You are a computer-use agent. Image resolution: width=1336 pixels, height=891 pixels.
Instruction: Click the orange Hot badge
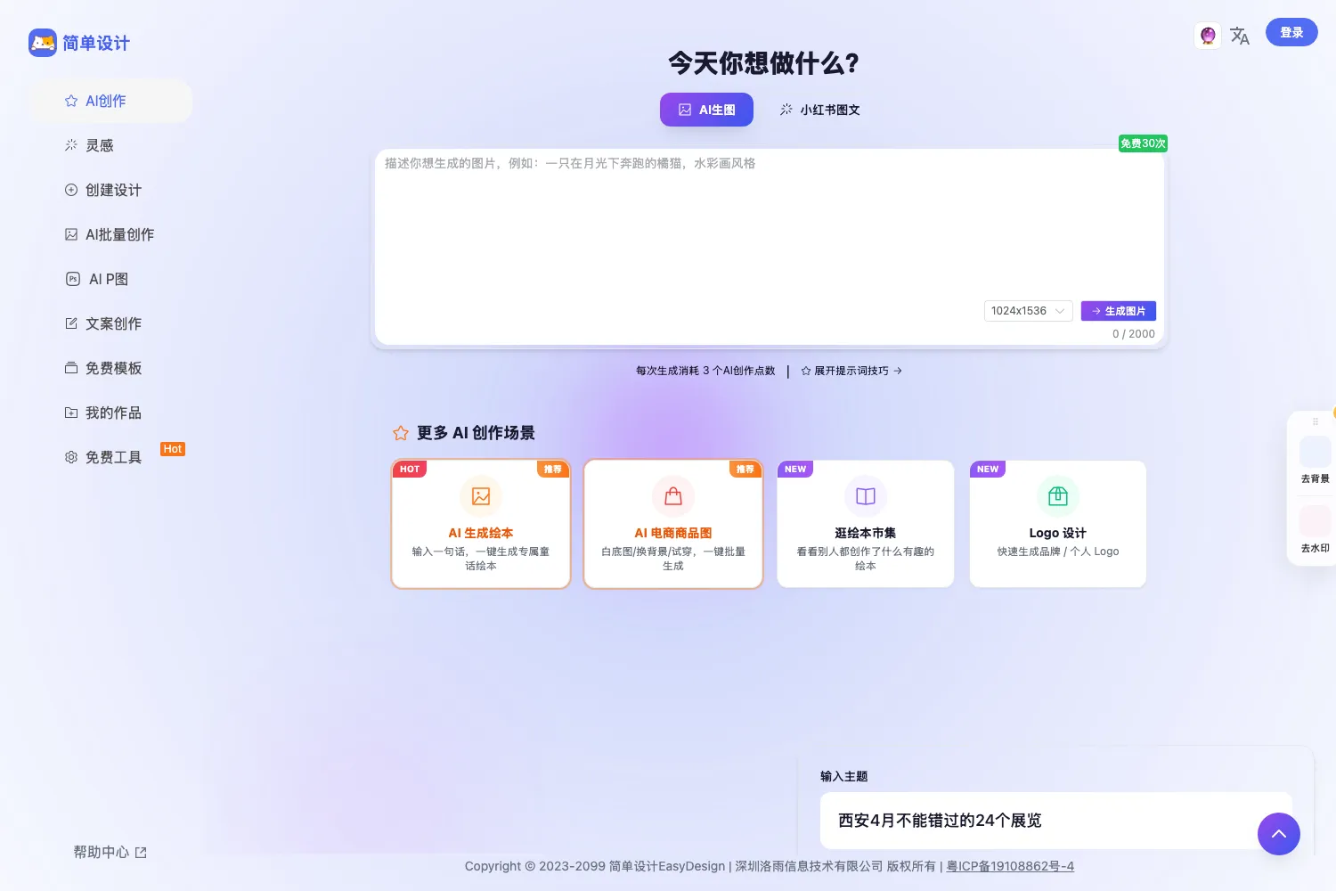[x=173, y=449]
